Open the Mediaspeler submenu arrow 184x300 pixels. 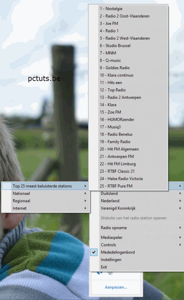(180, 238)
